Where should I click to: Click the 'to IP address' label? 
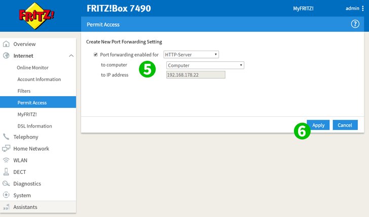[x=115, y=75]
